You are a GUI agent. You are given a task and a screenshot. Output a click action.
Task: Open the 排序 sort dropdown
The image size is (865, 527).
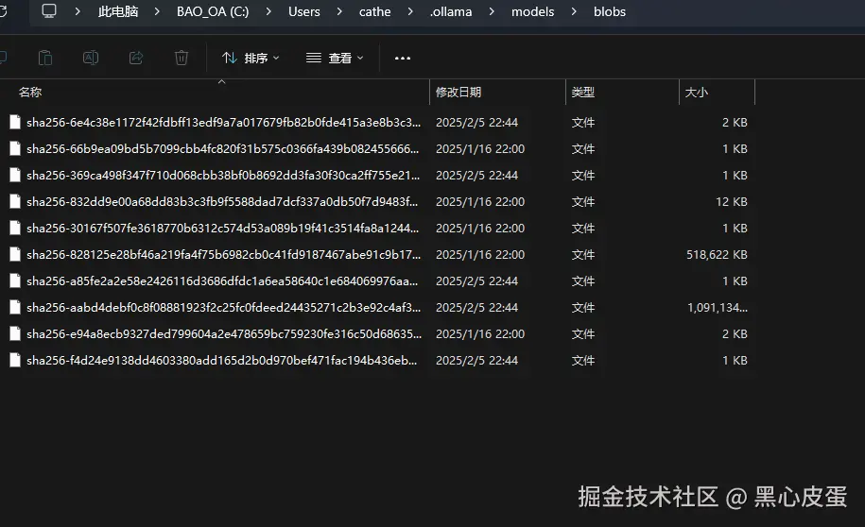point(251,58)
